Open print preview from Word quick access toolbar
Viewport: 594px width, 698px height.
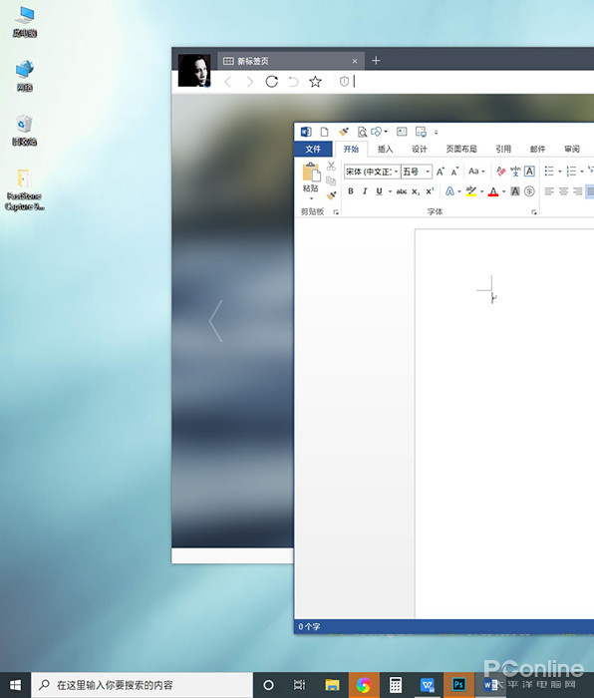[x=362, y=132]
